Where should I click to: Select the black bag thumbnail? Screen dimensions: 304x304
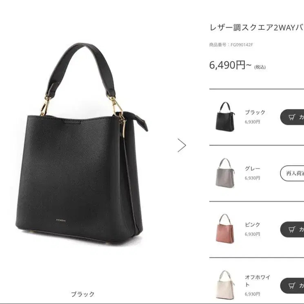coord(225,117)
